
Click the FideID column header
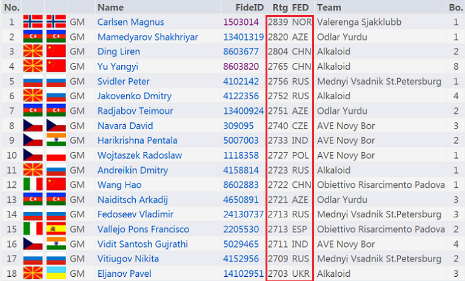pos(250,7)
